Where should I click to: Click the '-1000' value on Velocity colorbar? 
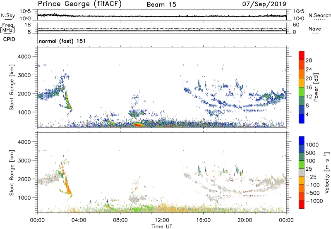click(x=314, y=201)
